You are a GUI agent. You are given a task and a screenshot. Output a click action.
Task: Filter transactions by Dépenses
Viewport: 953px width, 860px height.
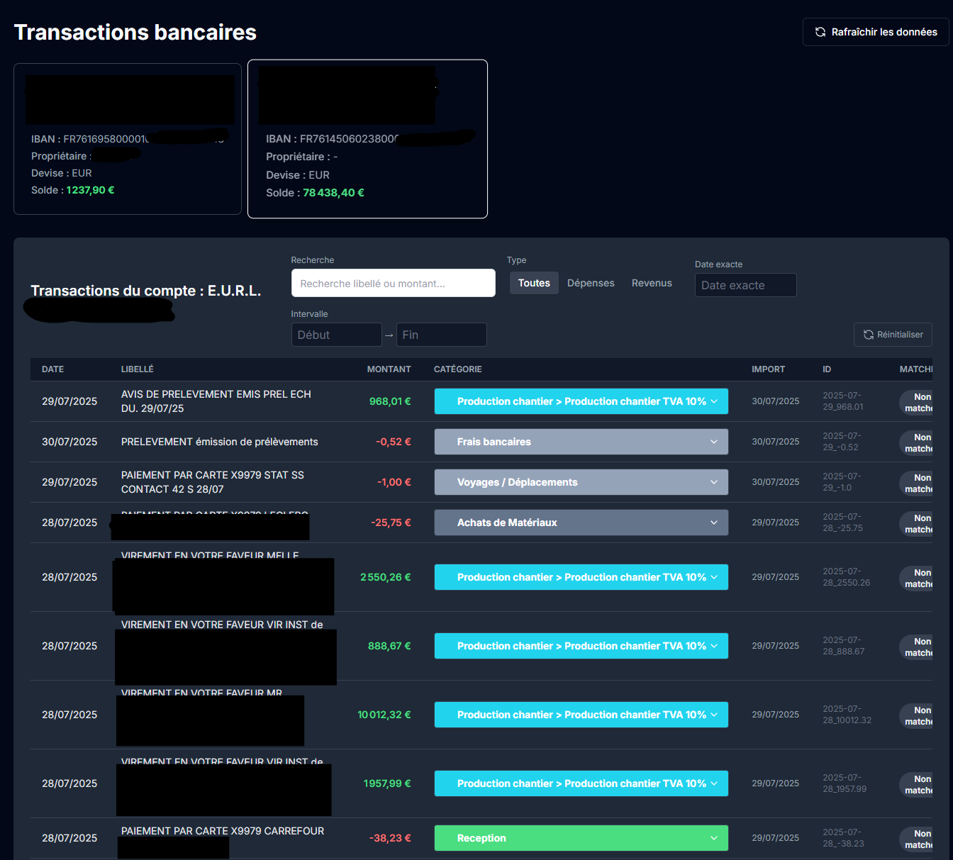(591, 283)
